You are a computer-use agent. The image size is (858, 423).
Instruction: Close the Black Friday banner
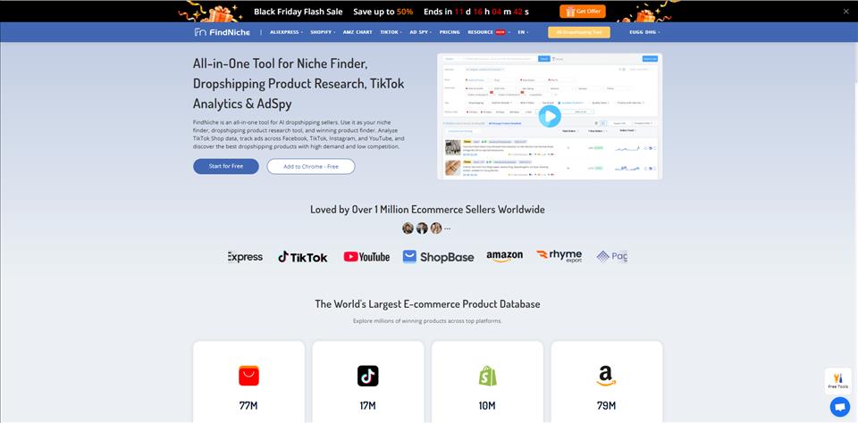(846, 11)
